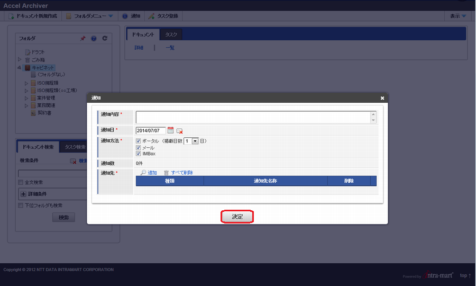
Task: Click the search condition text field
Action: click(52, 173)
